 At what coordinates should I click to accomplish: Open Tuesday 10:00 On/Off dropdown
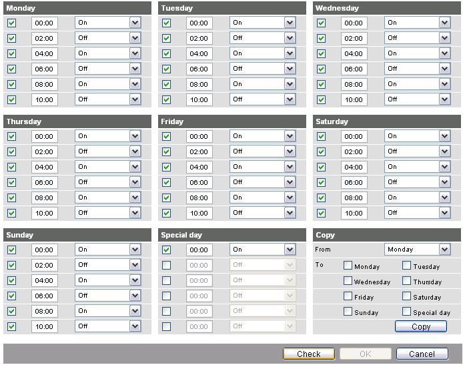click(x=262, y=99)
